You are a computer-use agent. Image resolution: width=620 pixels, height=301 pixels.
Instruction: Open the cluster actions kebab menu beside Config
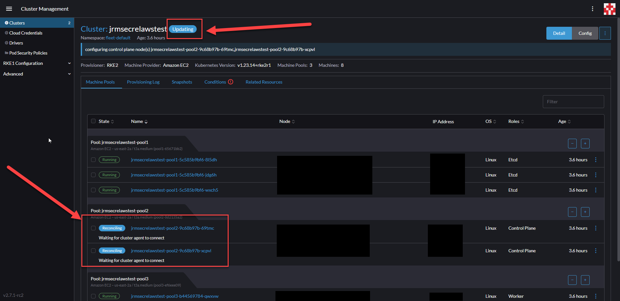click(605, 33)
